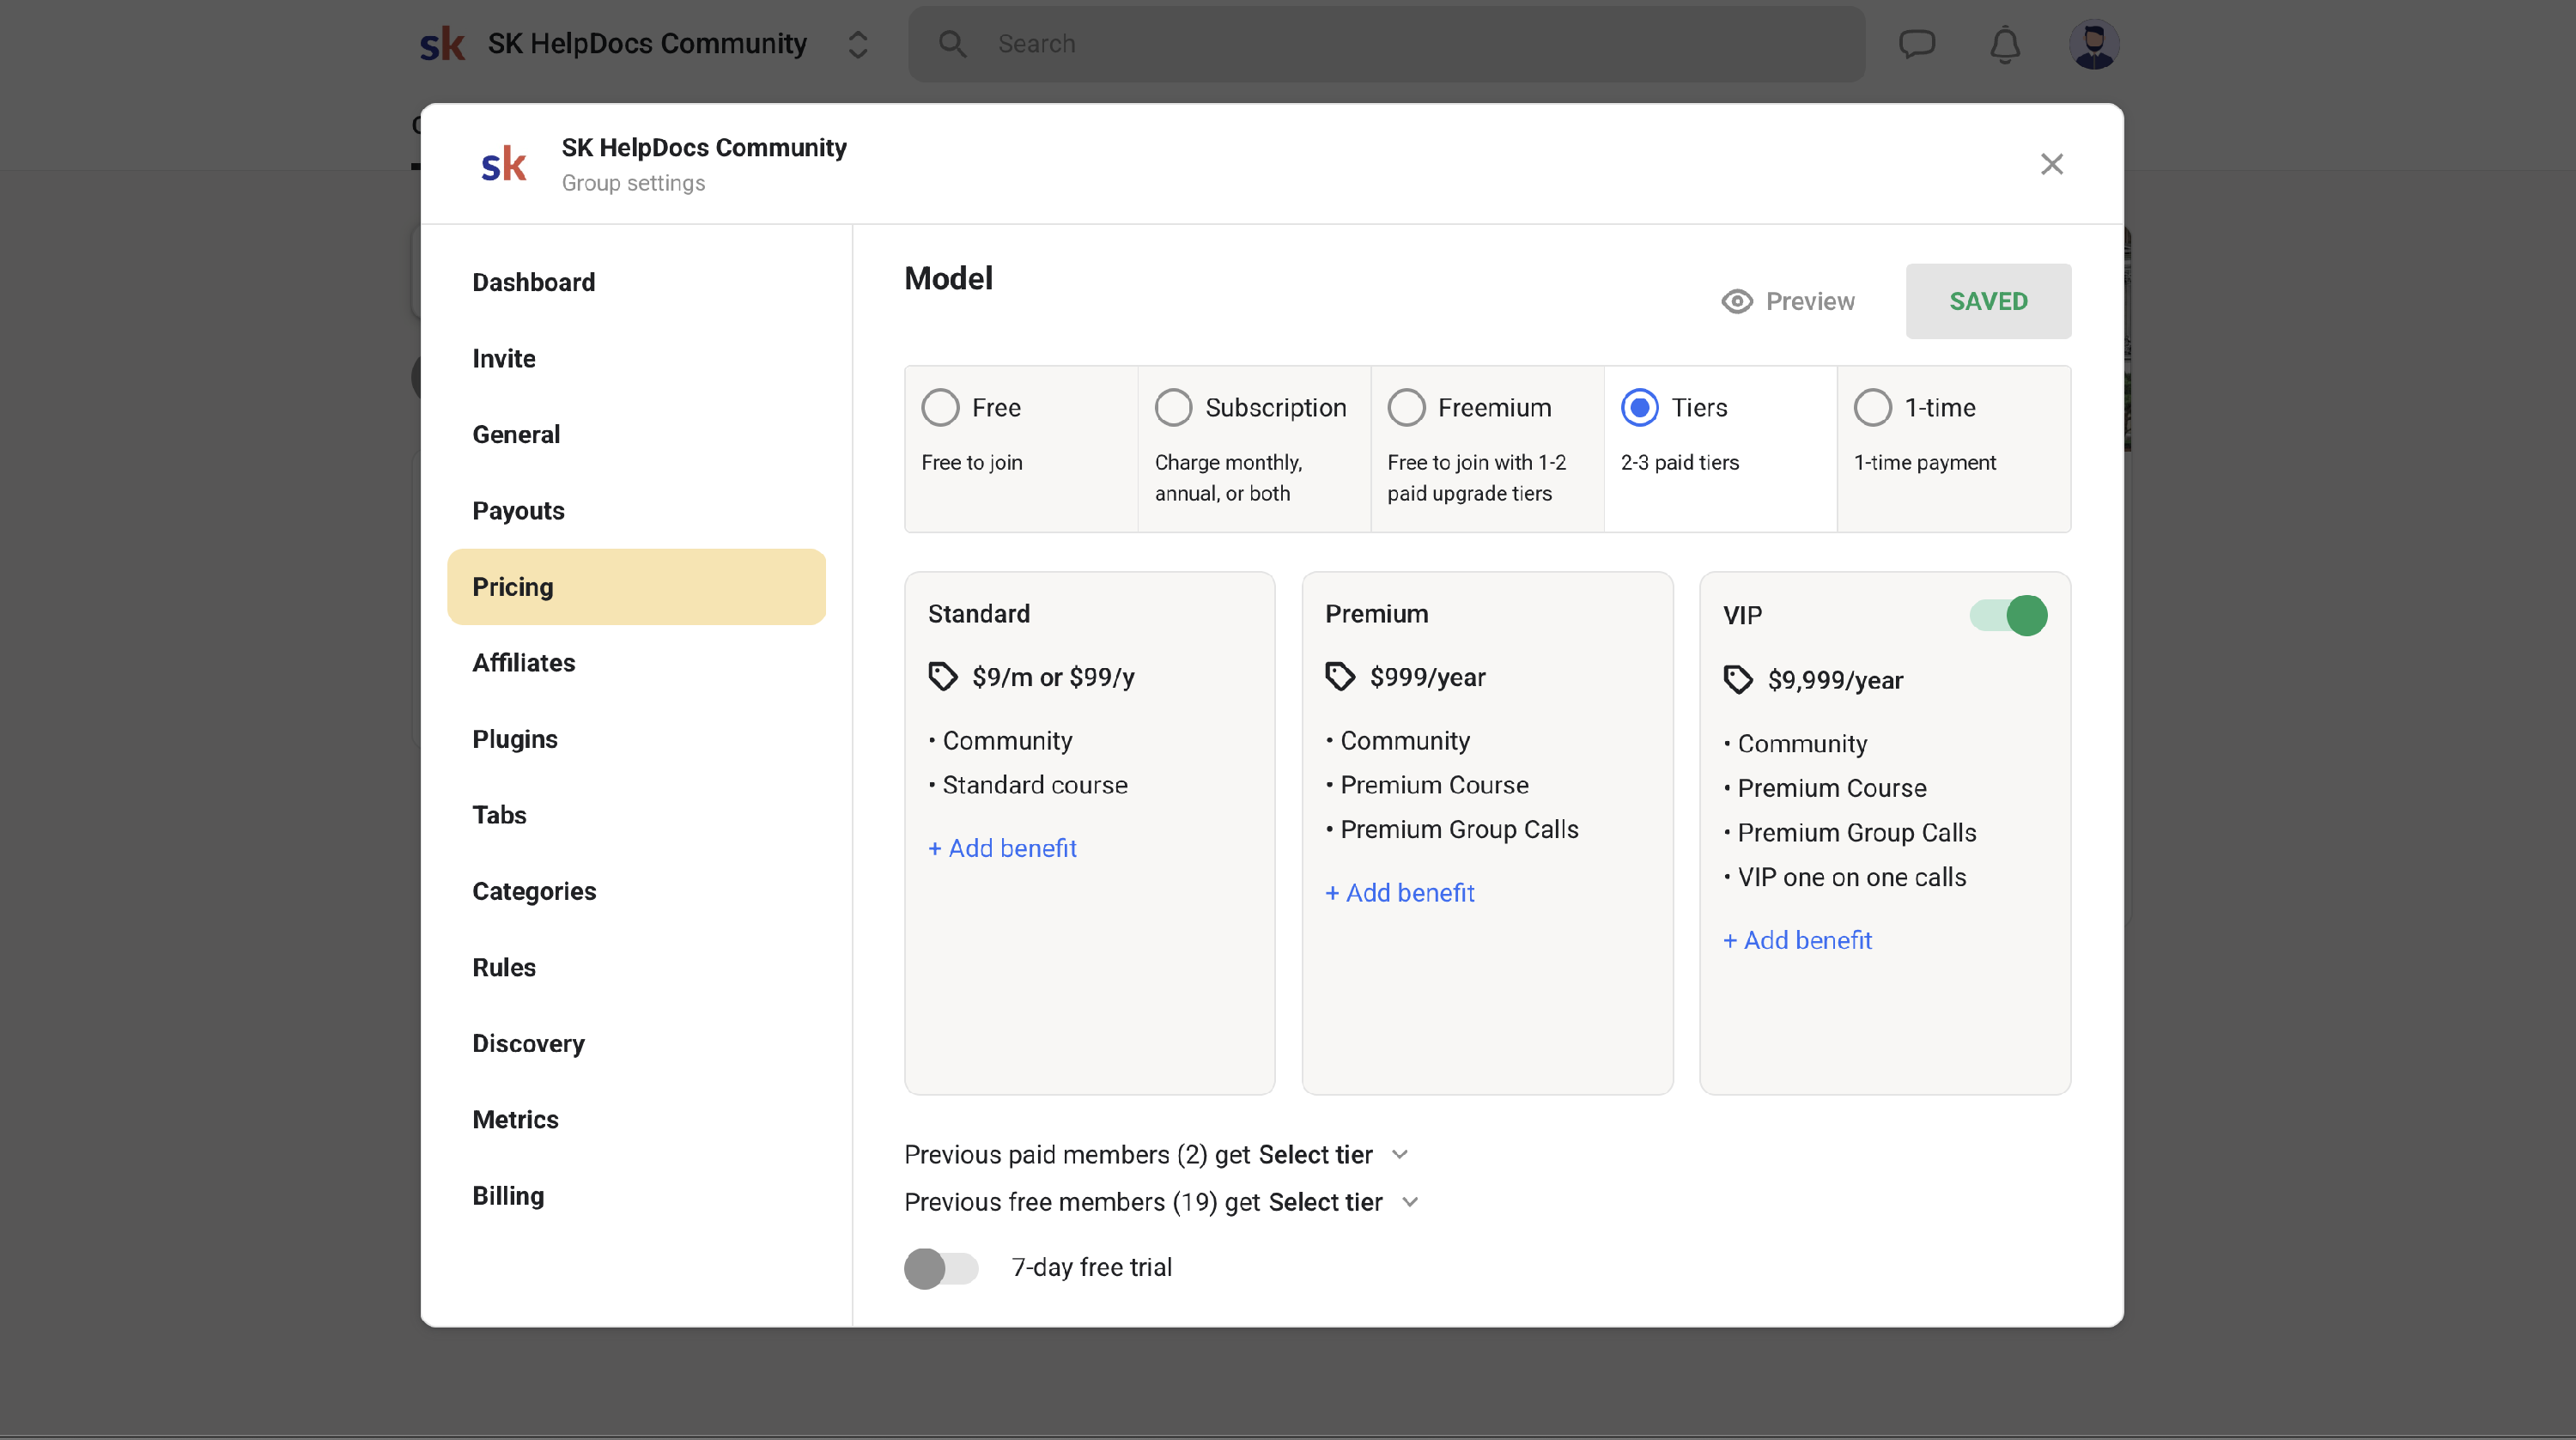Image resolution: width=2576 pixels, height=1440 pixels.
Task: Select the Freemium pricing model
Action: [x=1406, y=408]
